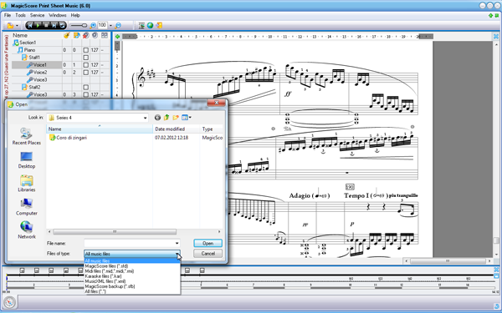Screen dimensions: 502x313
Task: Click the green arrow icon beside ruler
Action: pyautogui.click(x=117, y=37)
